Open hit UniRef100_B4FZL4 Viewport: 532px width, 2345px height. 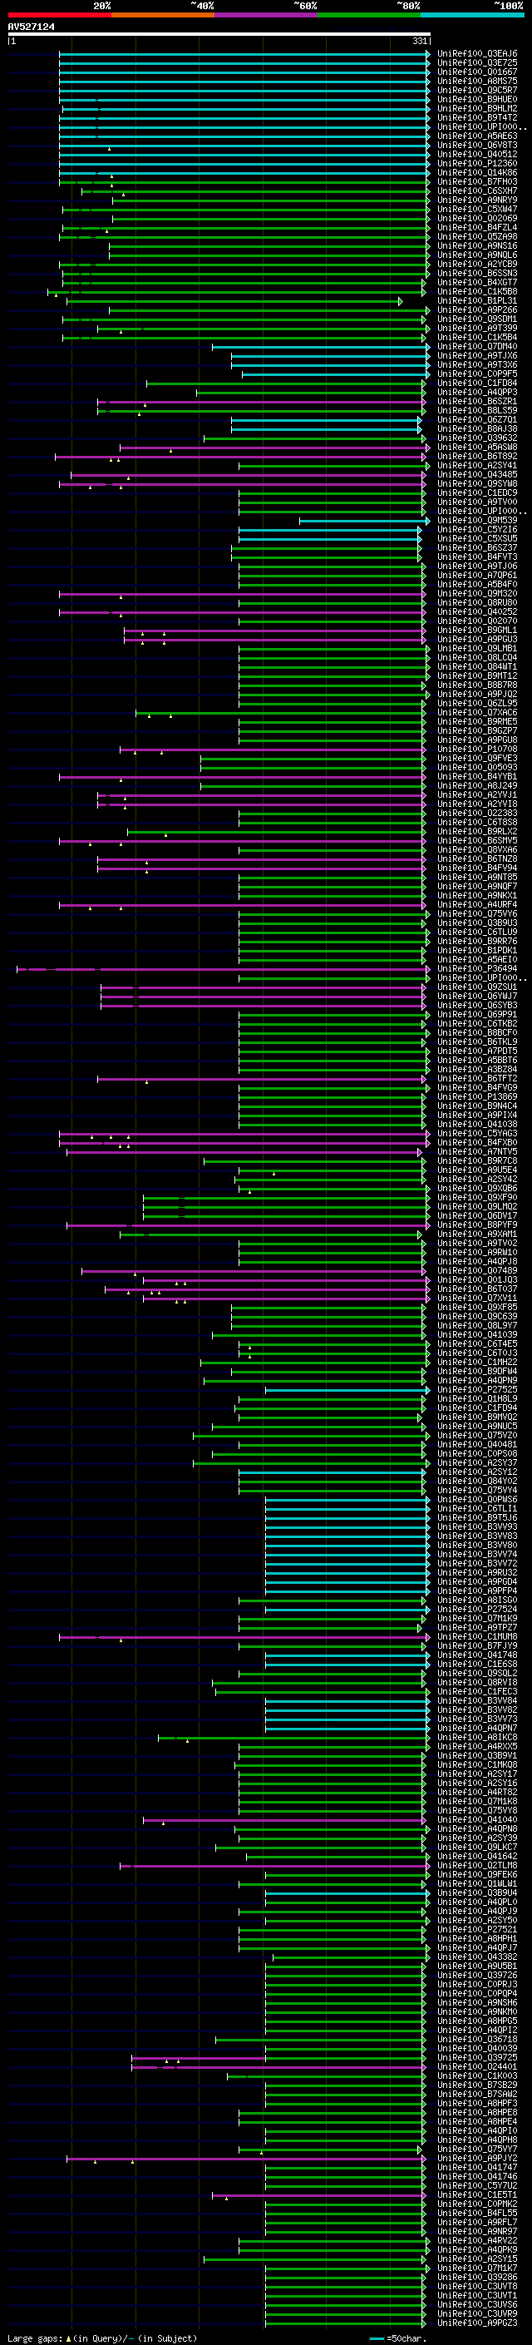pos(477,228)
